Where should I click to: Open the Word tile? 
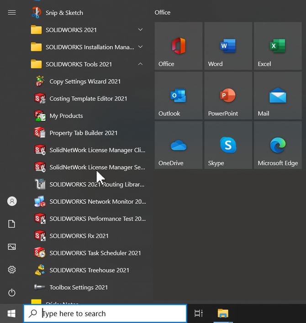point(228,46)
